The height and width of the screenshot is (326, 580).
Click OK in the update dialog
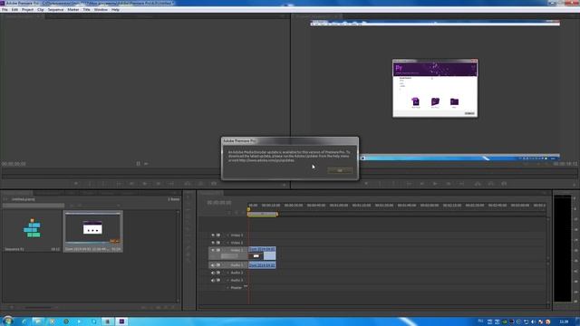(340, 170)
